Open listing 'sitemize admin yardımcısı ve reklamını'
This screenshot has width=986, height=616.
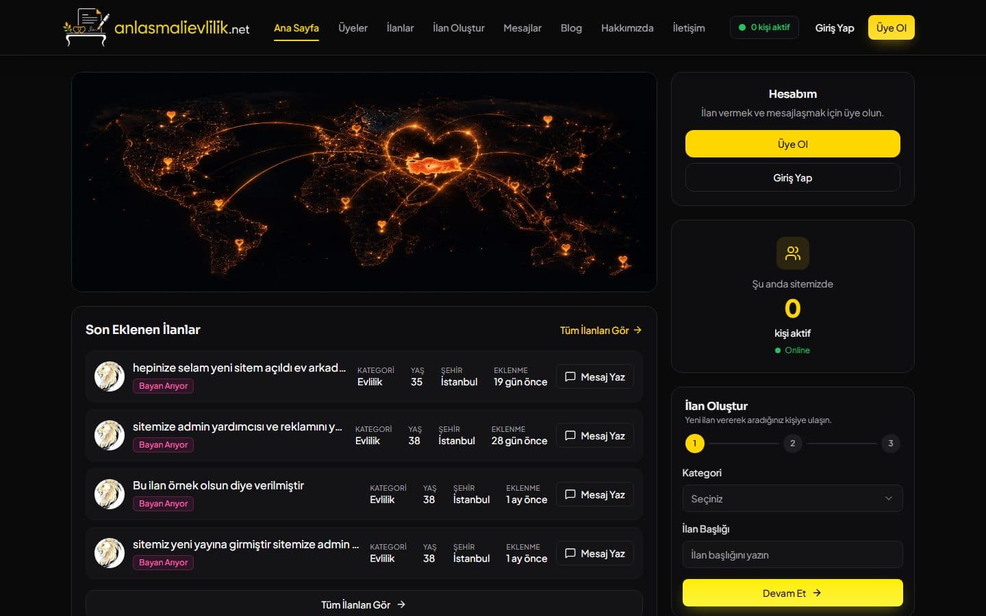click(238, 426)
